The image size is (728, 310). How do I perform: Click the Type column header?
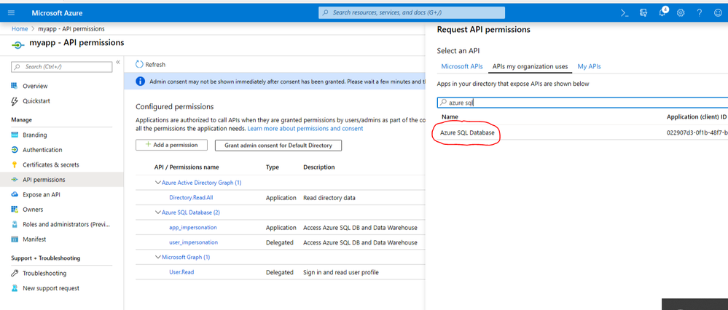(273, 167)
